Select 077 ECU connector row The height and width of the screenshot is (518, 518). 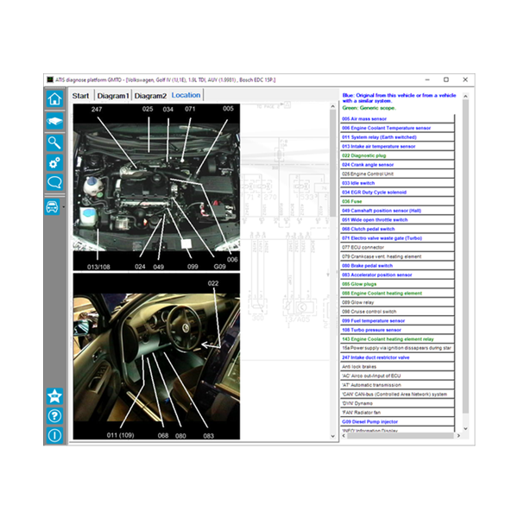[x=397, y=247]
